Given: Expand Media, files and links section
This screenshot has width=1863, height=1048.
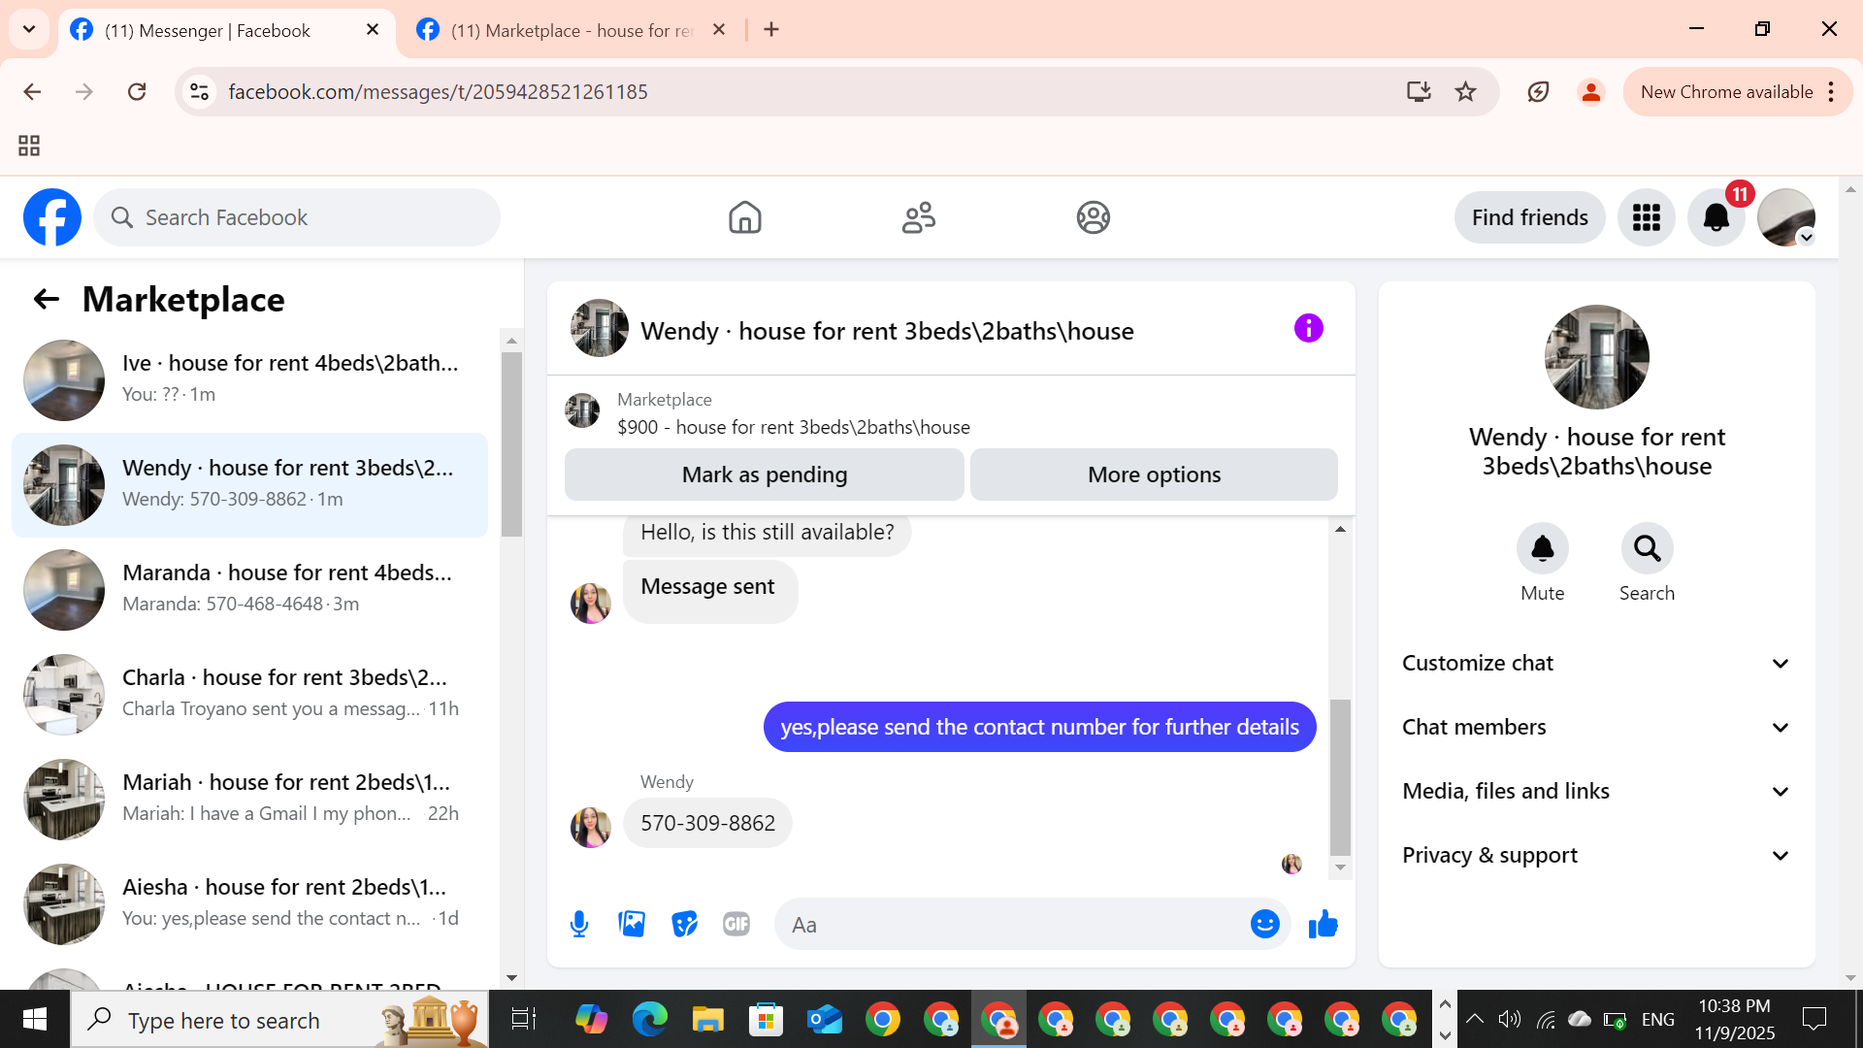Looking at the screenshot, I should click(x=1596, y=792).
